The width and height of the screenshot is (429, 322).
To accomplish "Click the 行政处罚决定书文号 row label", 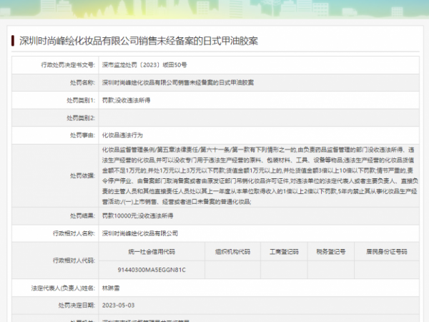I will tap(68, 64).
